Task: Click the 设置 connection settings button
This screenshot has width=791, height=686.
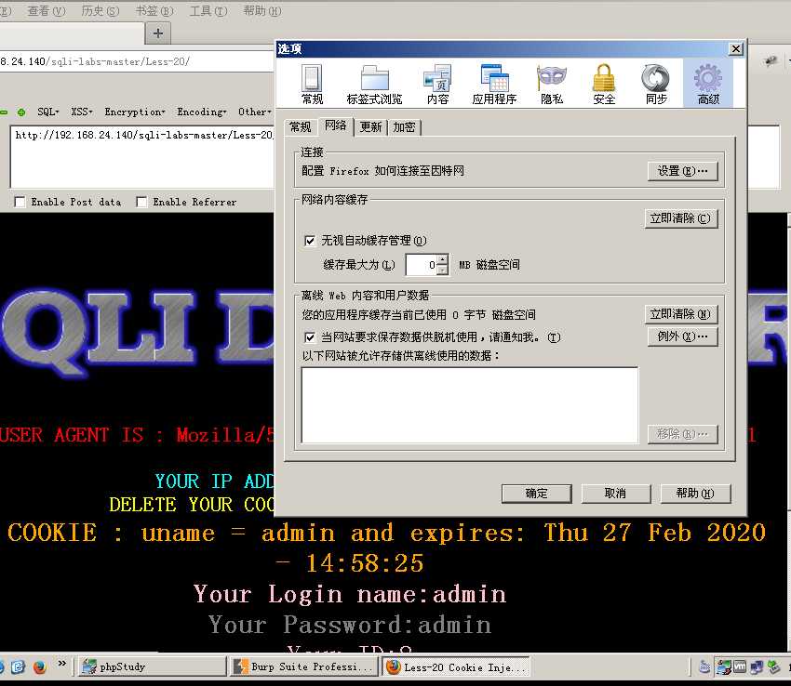Action: 682,171
